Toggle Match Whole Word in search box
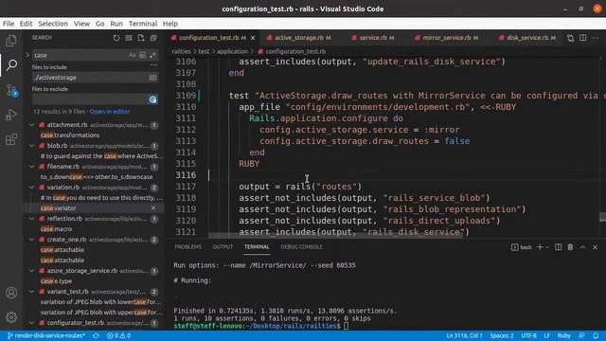 click(x=143, y=55)
